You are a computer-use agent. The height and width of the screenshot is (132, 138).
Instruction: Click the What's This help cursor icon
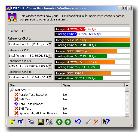click(x=106, y=122)
